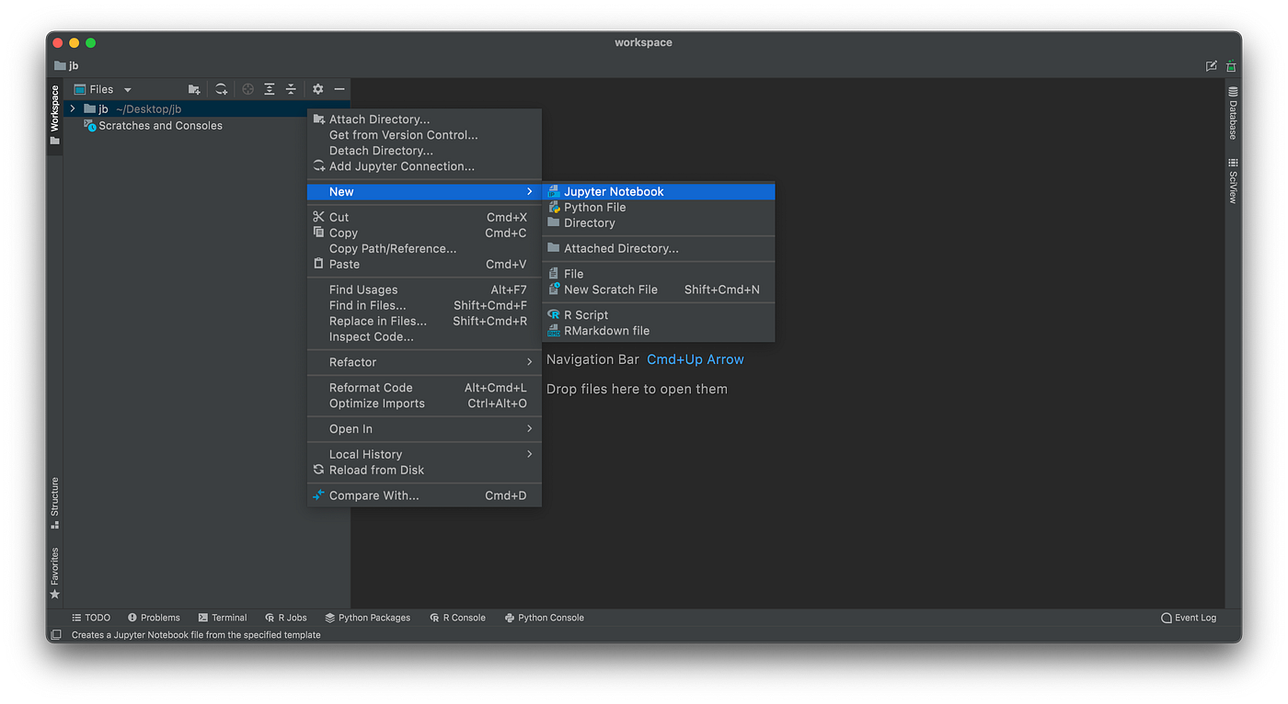The width and height of the screenshot is (1288, 704).
Task: Select the edit icon in the top-right toolbar
Action: [1212, 65]
